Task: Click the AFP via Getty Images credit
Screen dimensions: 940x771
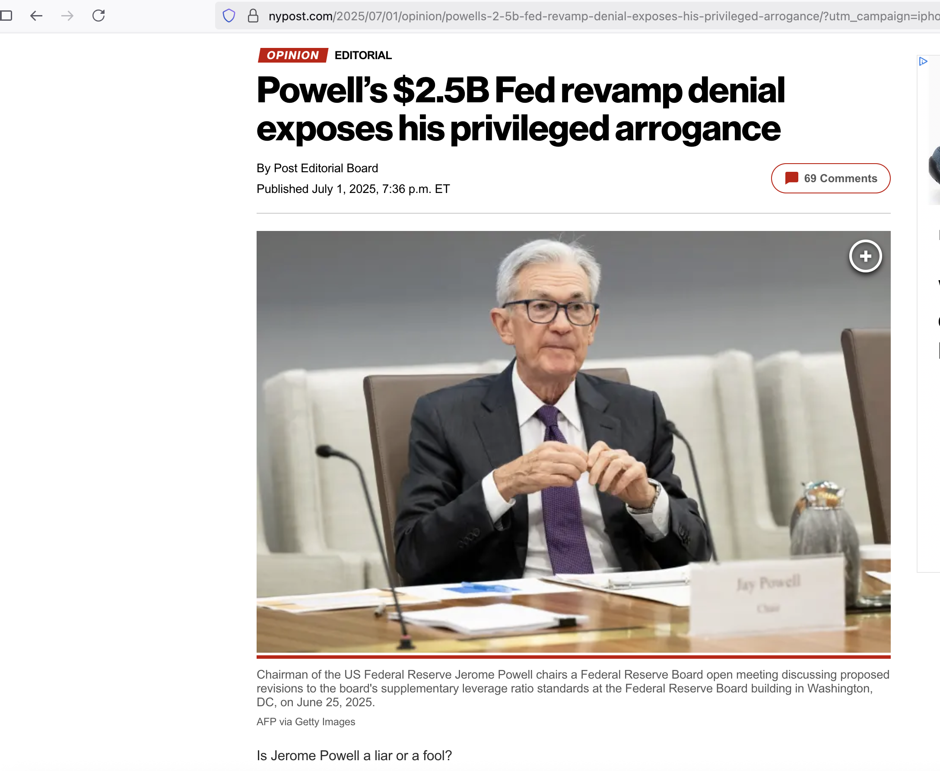Action: tap(306, 722)
